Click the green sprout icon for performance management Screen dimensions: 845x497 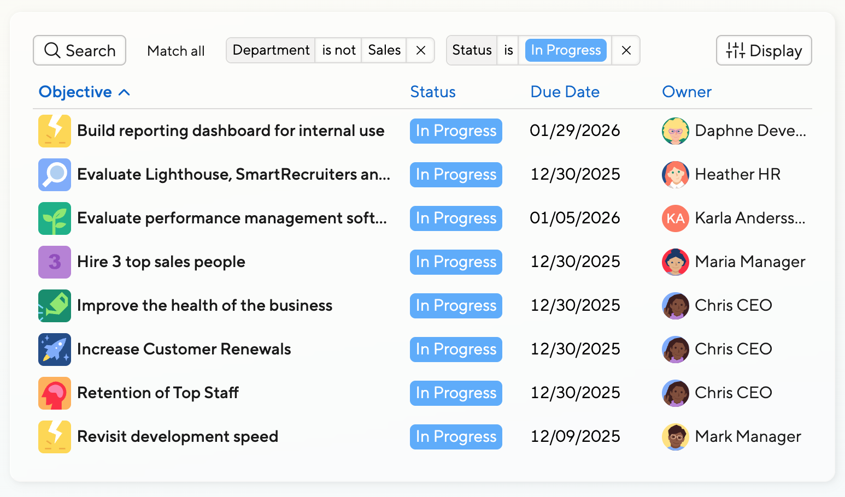pos(55,218)
